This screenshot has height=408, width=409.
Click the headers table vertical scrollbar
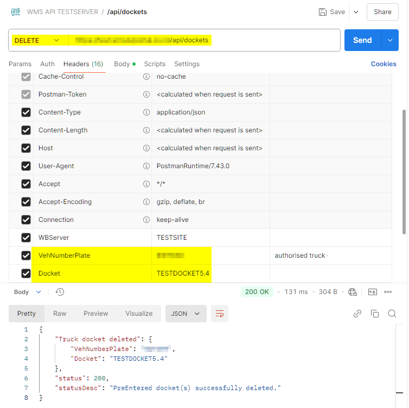(404, 172)
